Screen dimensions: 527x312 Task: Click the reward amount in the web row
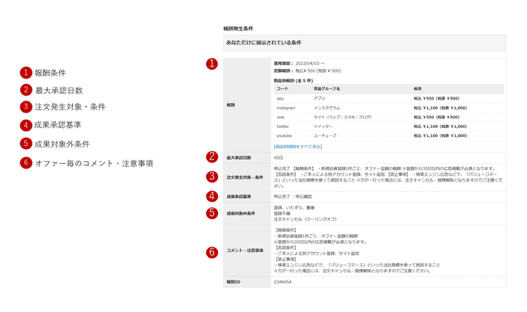click(x=436, y=118)
